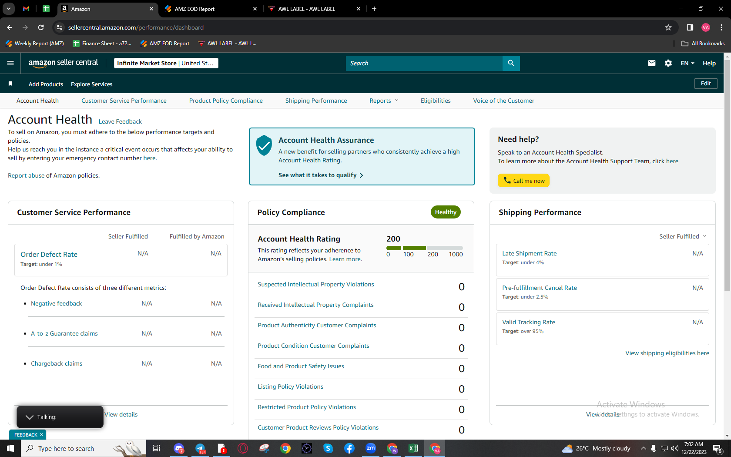Open View shipping eligibilities here

click(x=667, y=353)
